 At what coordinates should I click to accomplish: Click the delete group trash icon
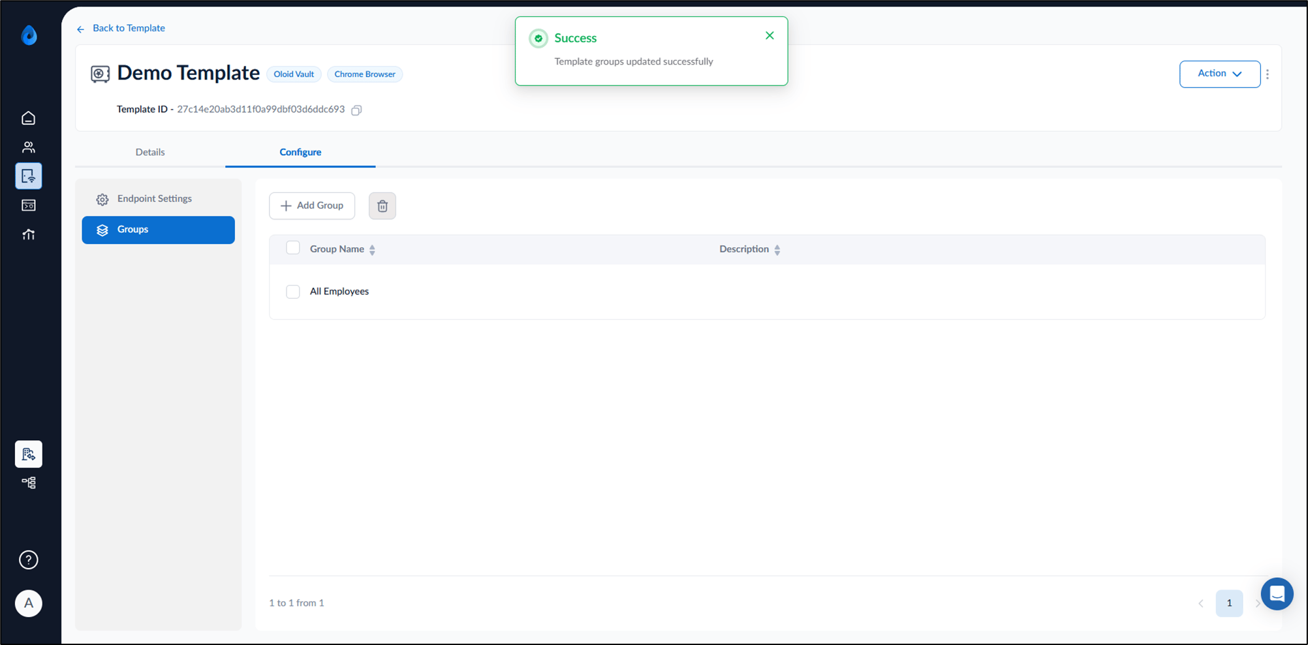click(x=382, y=206)
